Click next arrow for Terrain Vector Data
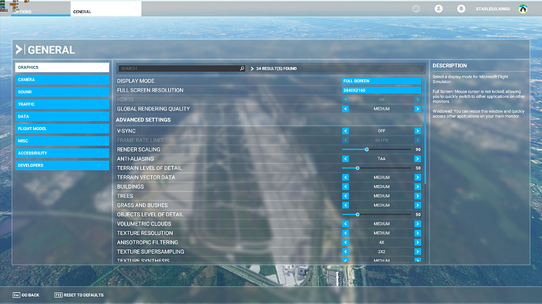This screenshot has height=304, width=542. point(418,178)
